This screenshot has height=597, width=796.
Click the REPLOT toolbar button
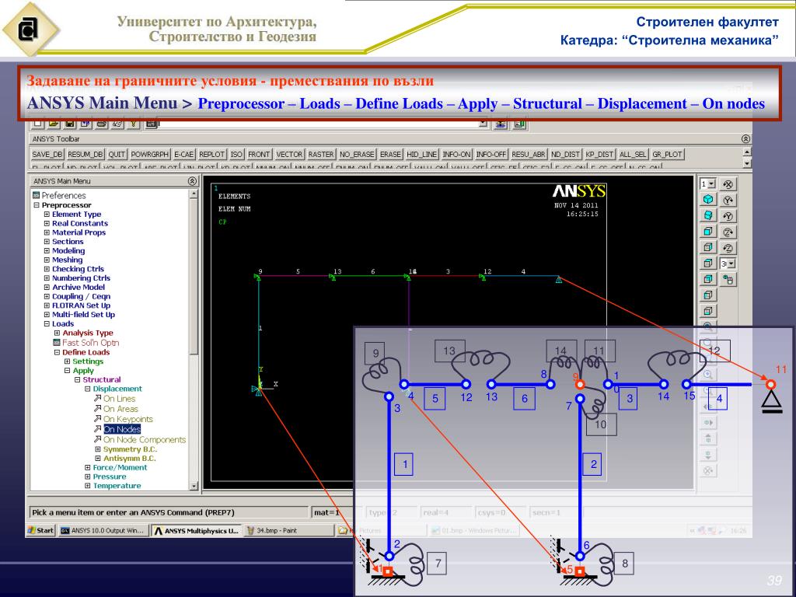[x=211, y=155]
